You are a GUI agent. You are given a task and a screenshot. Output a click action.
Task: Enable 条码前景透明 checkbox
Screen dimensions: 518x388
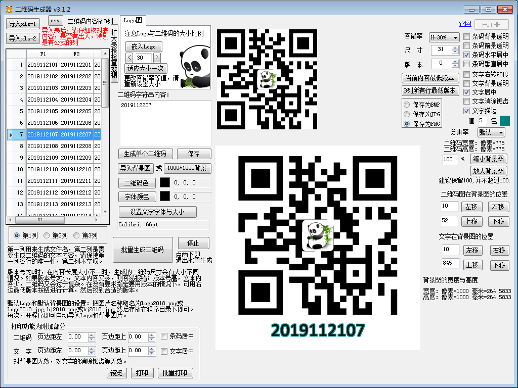click(466, 45)
